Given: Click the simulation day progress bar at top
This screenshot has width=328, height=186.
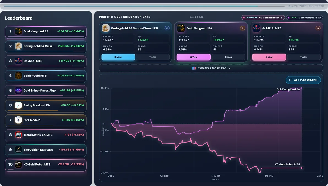Looking at the screenshot, I should pos(144,6).
